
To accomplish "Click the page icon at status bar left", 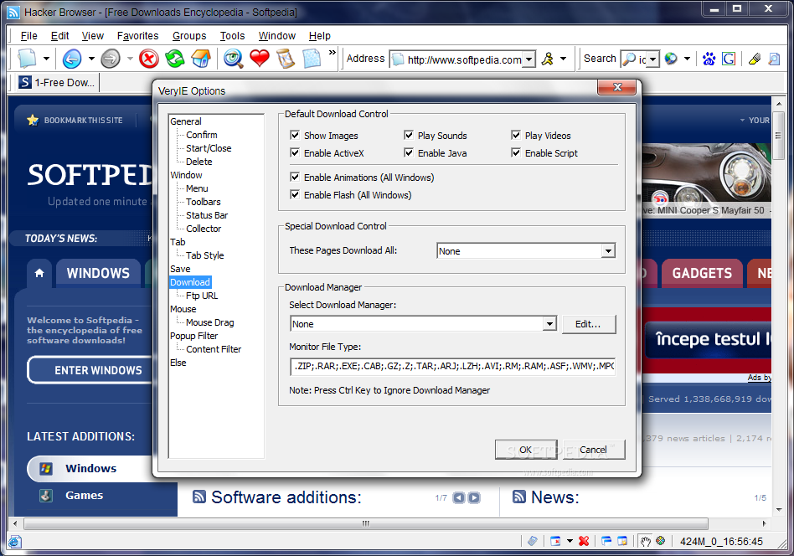I will coord(14,541).
